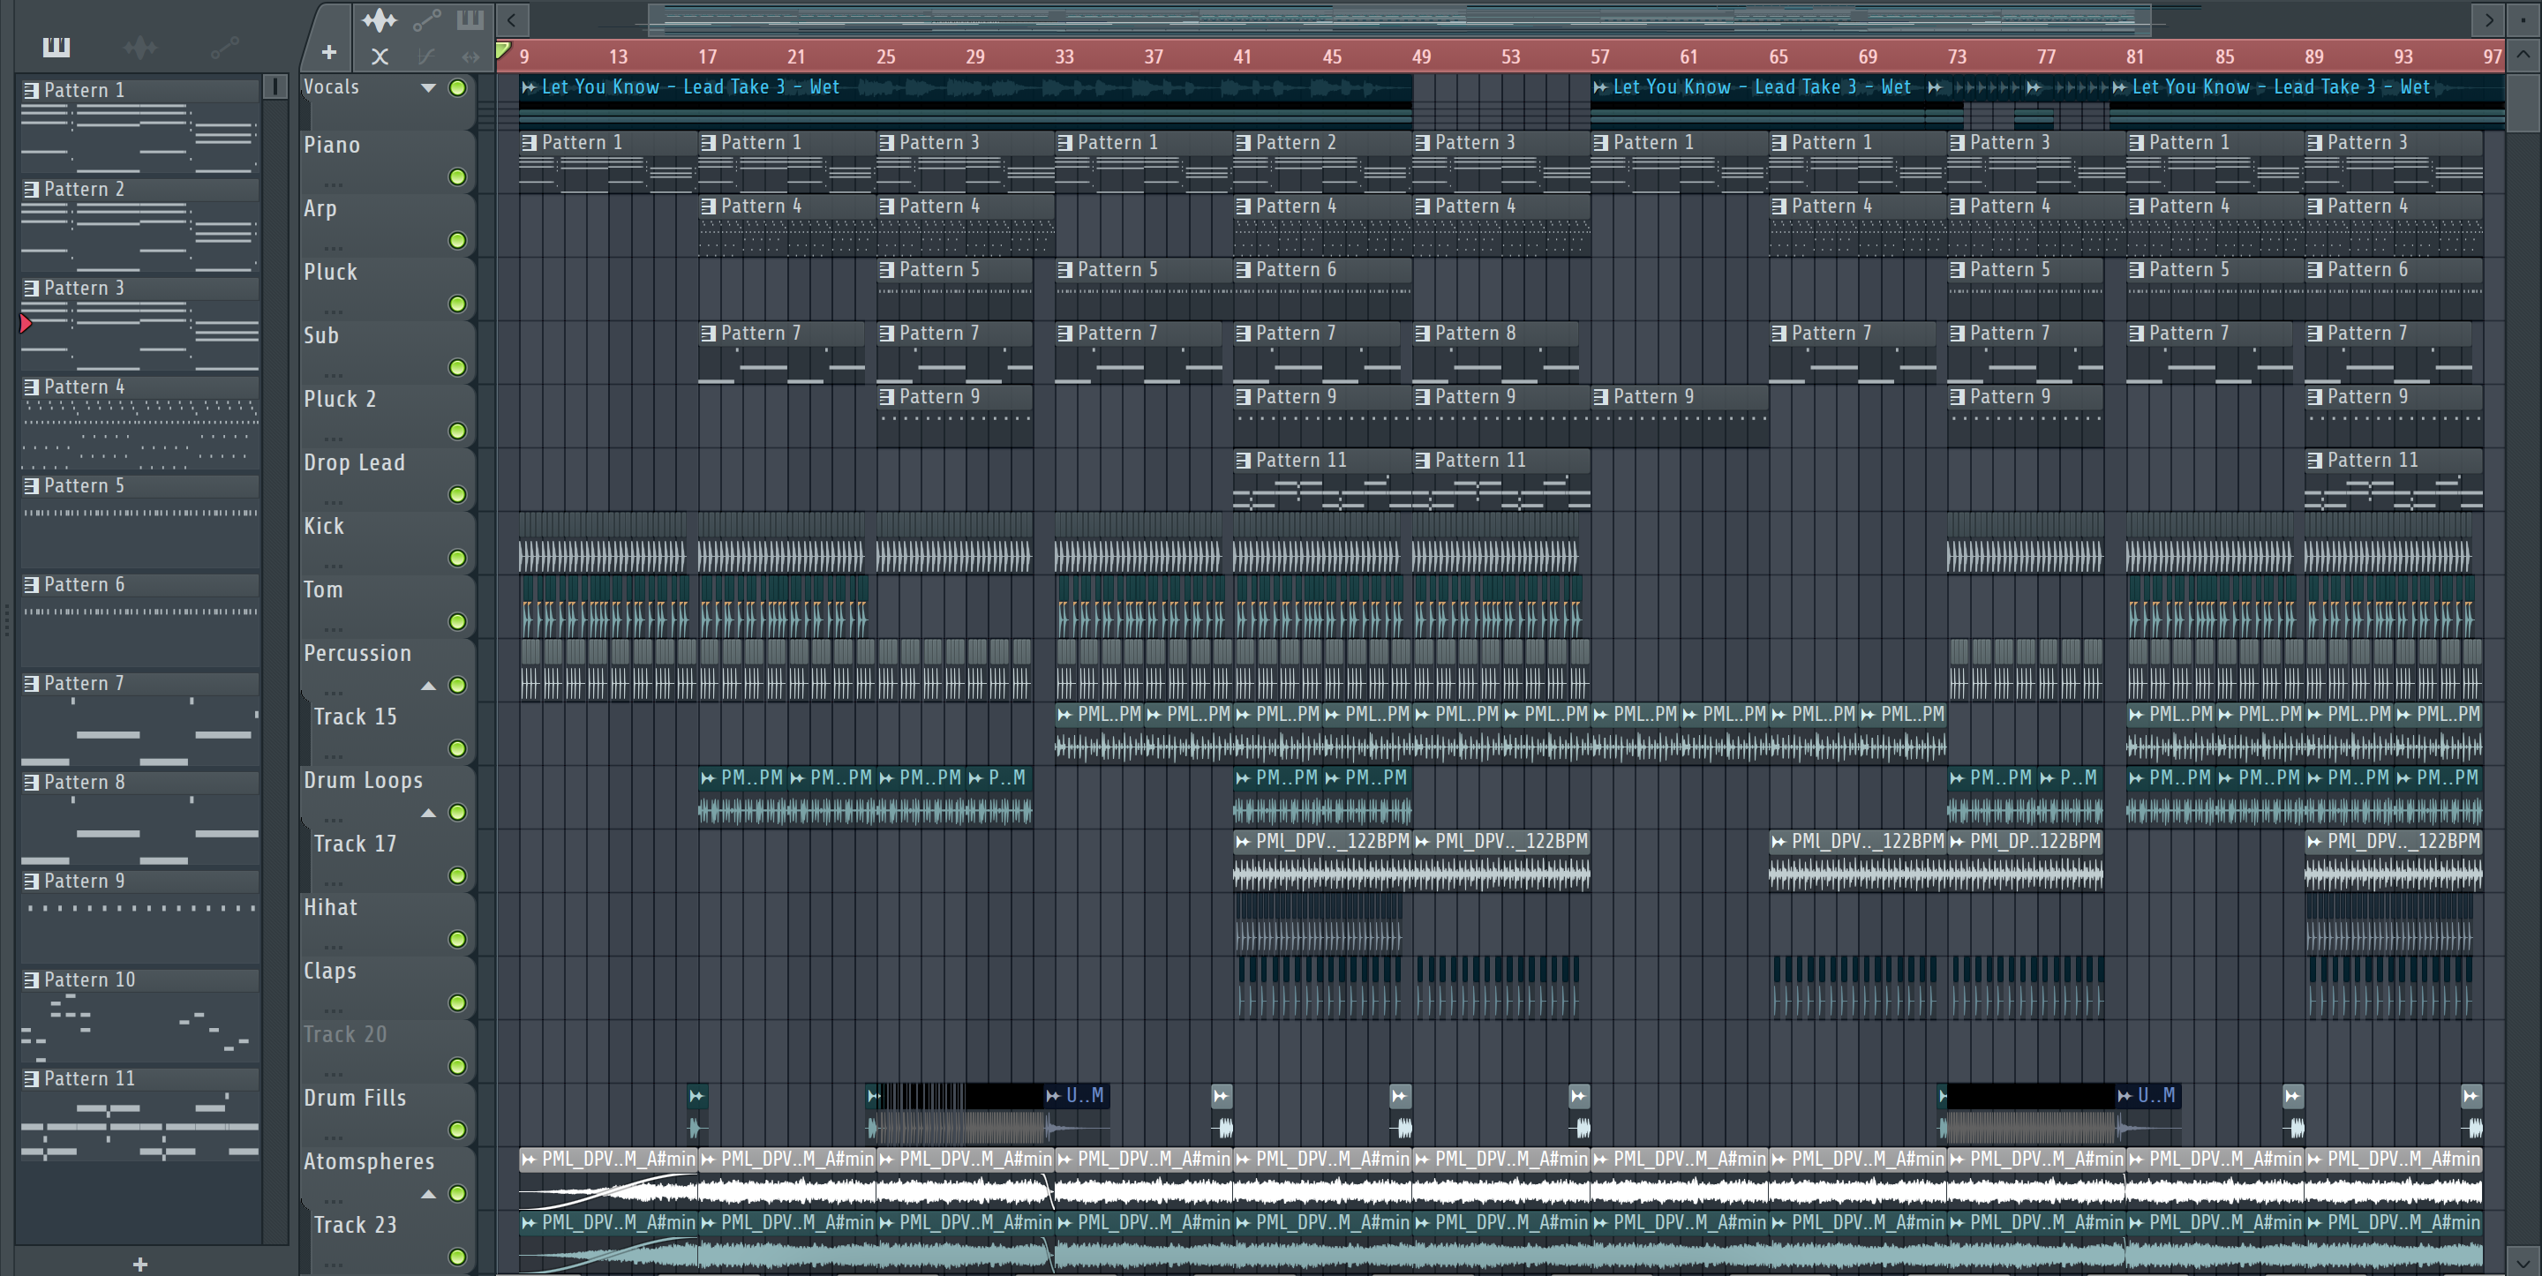This screenshot has width=2542, height=1276.
Task: Toggle the Claps track mute LED
Action: click(x=458, y=1002)
